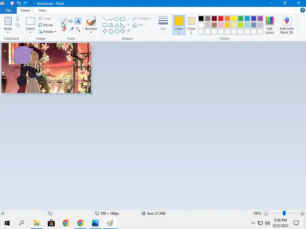306x229 pixels.
Task: Choose the Line shape
Action: (x=105, y=19)
